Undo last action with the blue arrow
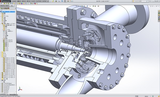Viewport: 160px width, 97px height. [62, 1]
